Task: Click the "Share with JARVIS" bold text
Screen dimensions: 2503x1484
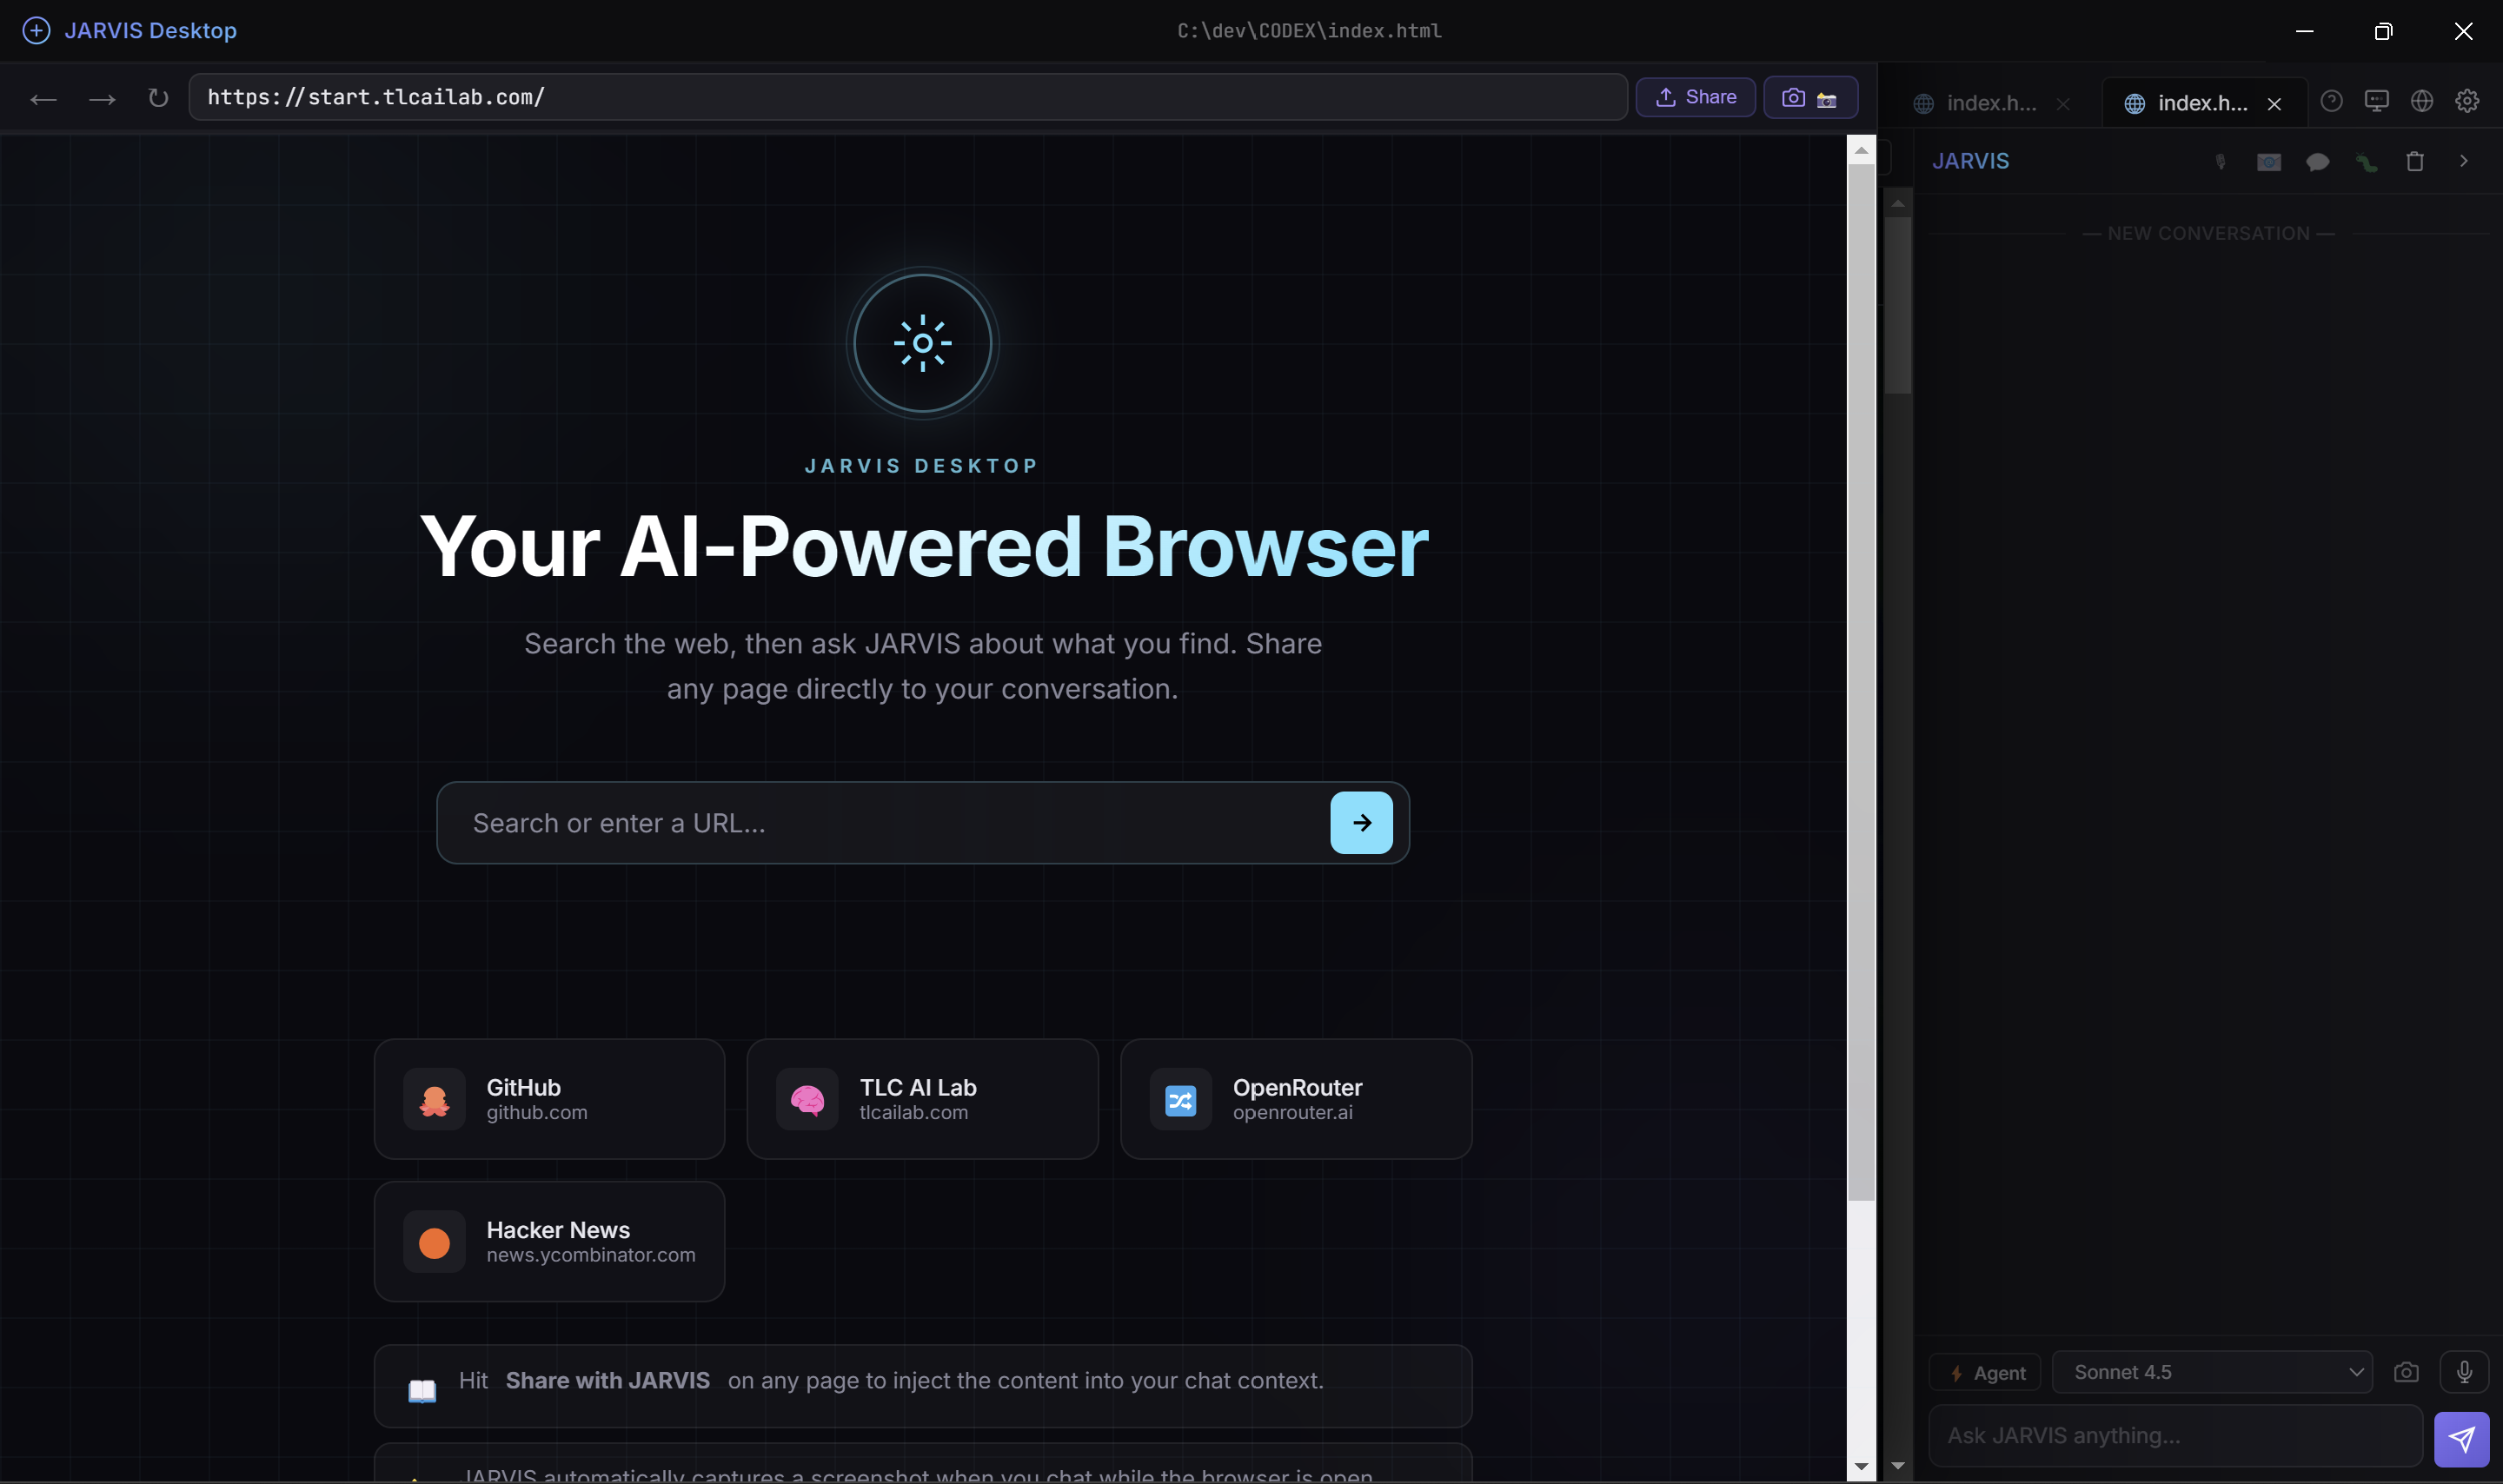Action: click(x=607, y=1381)
